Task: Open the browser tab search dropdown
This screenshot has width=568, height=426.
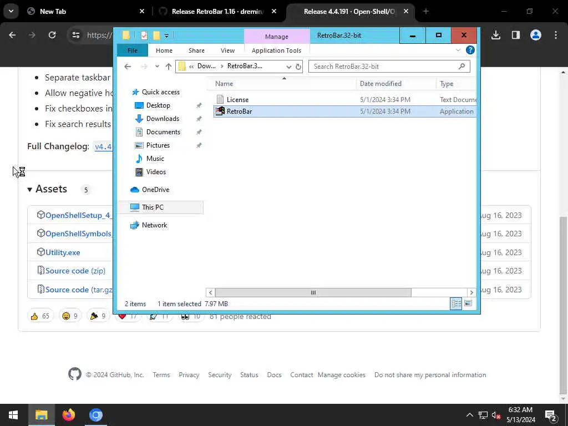Action: [11, 11]
